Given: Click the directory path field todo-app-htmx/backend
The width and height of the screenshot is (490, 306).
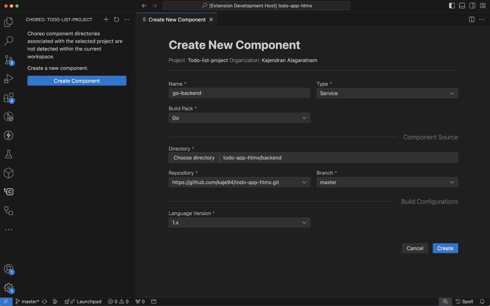Looking at the screenshot, I should (x=339, y=158).
